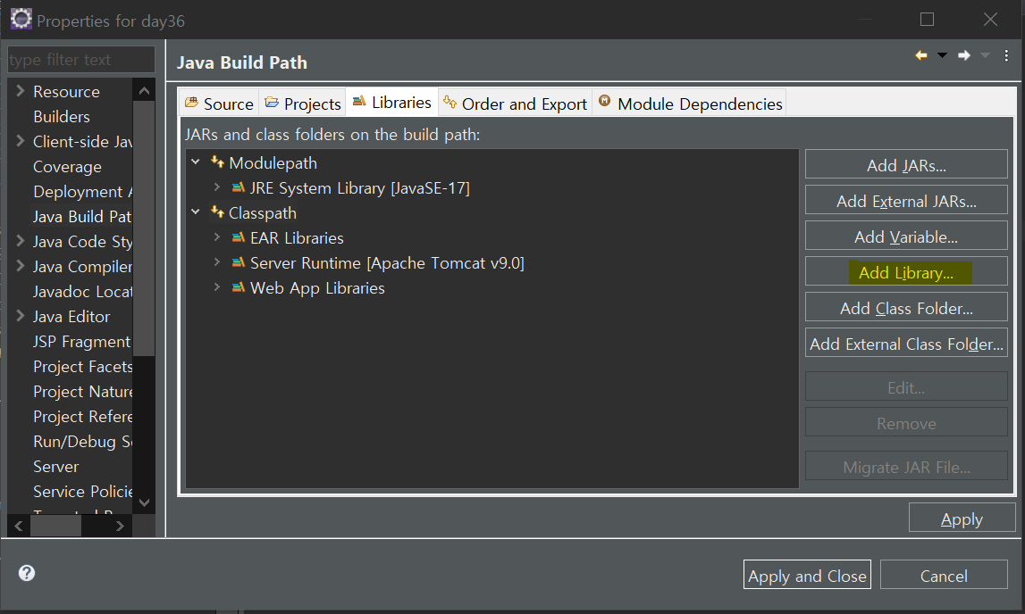Click the forward navigation arrow icon

[964, 55]
